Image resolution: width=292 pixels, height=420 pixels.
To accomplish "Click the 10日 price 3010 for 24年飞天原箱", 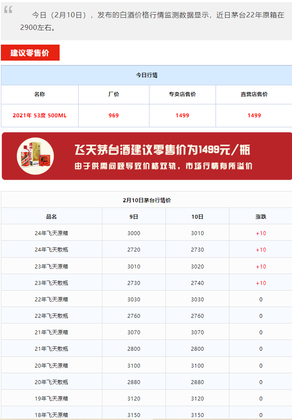I will [197, 233].
